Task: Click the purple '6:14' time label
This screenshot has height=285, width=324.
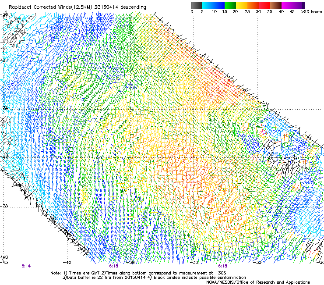Action: click(26, 266)
